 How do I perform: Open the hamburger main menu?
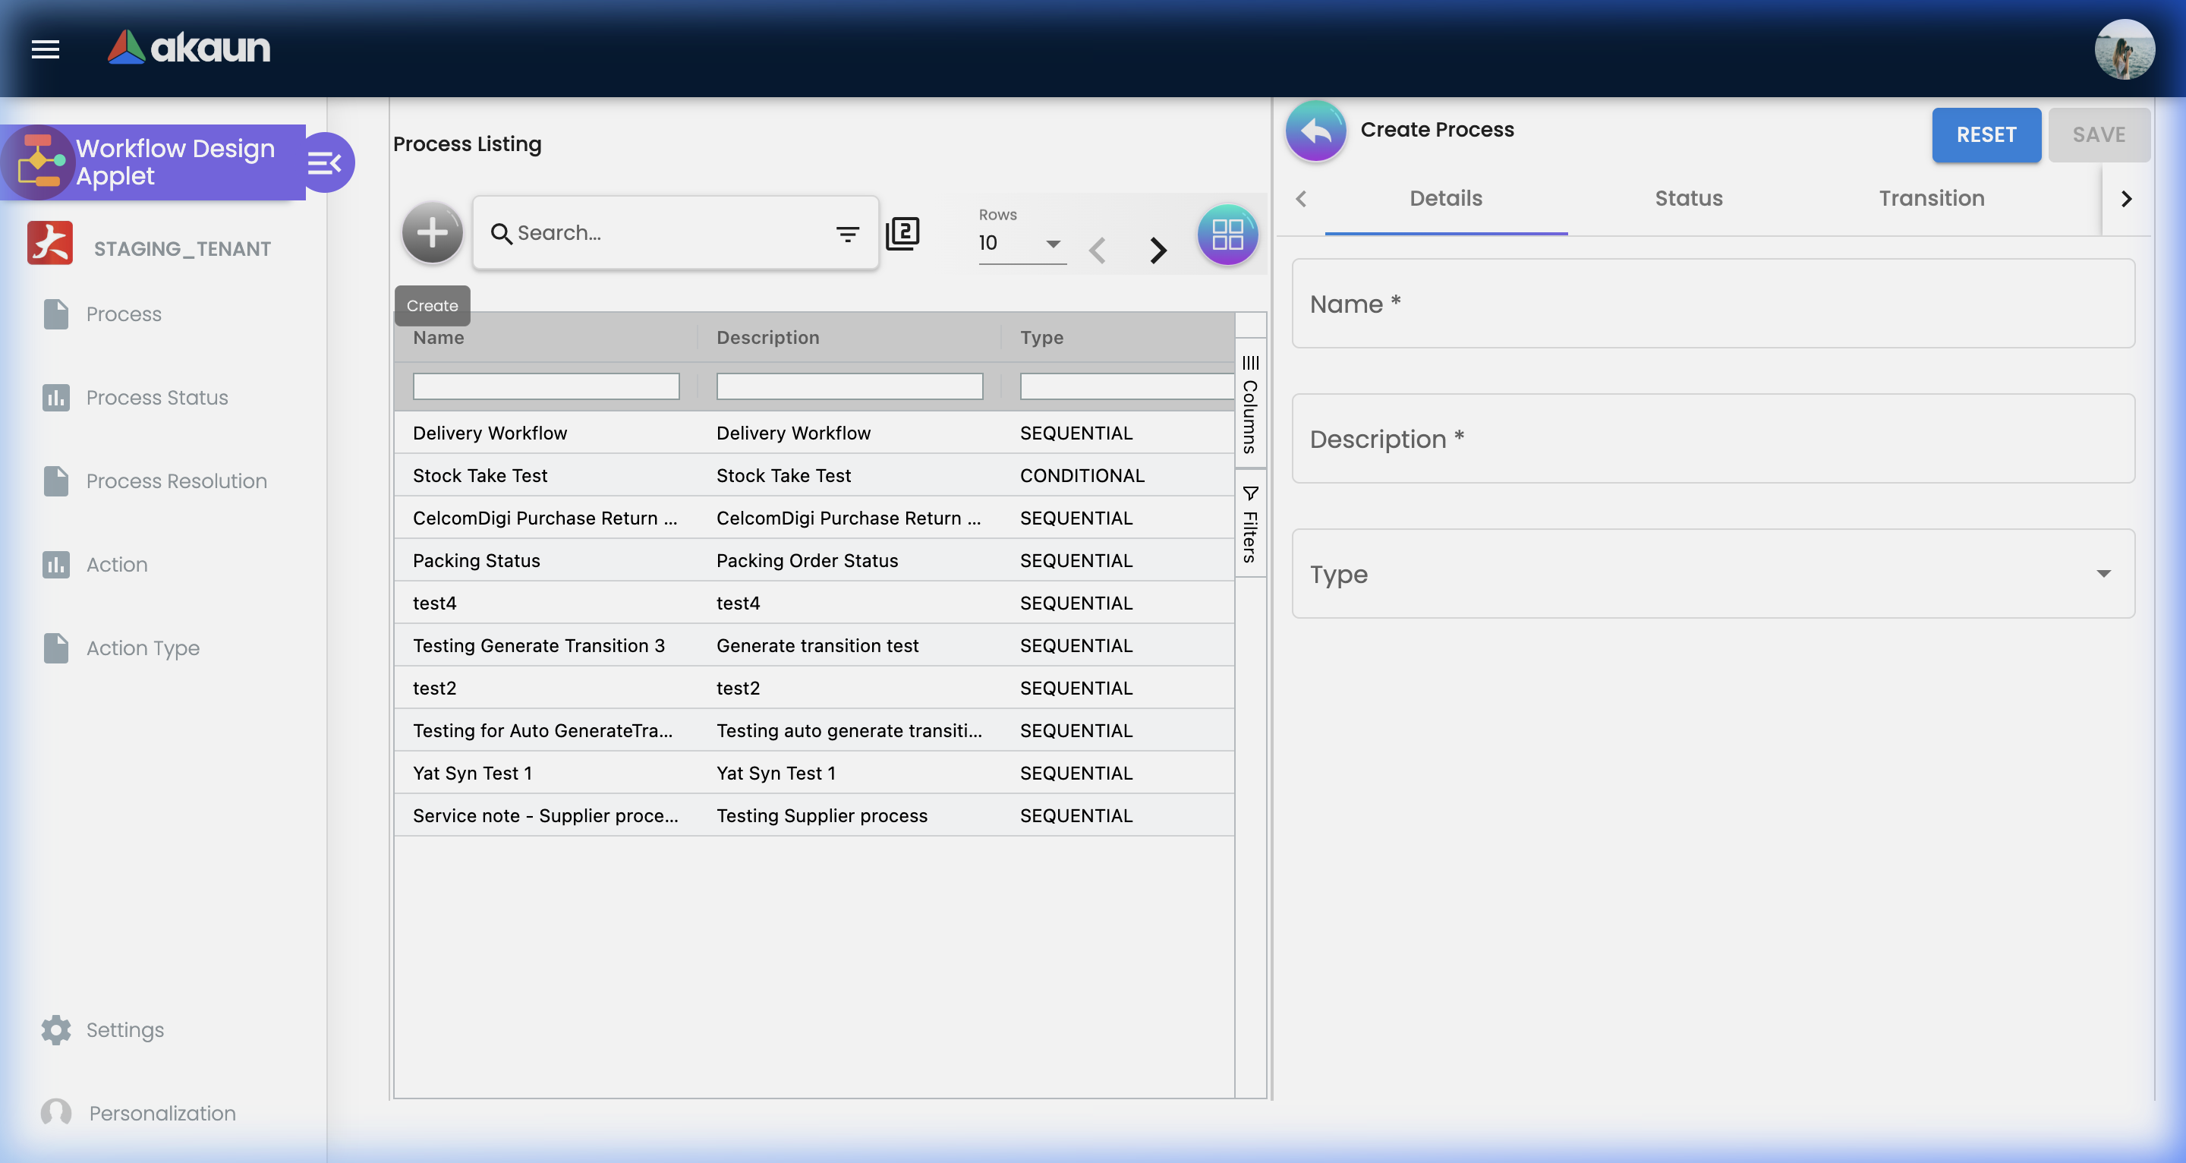(x=46, y=49)
